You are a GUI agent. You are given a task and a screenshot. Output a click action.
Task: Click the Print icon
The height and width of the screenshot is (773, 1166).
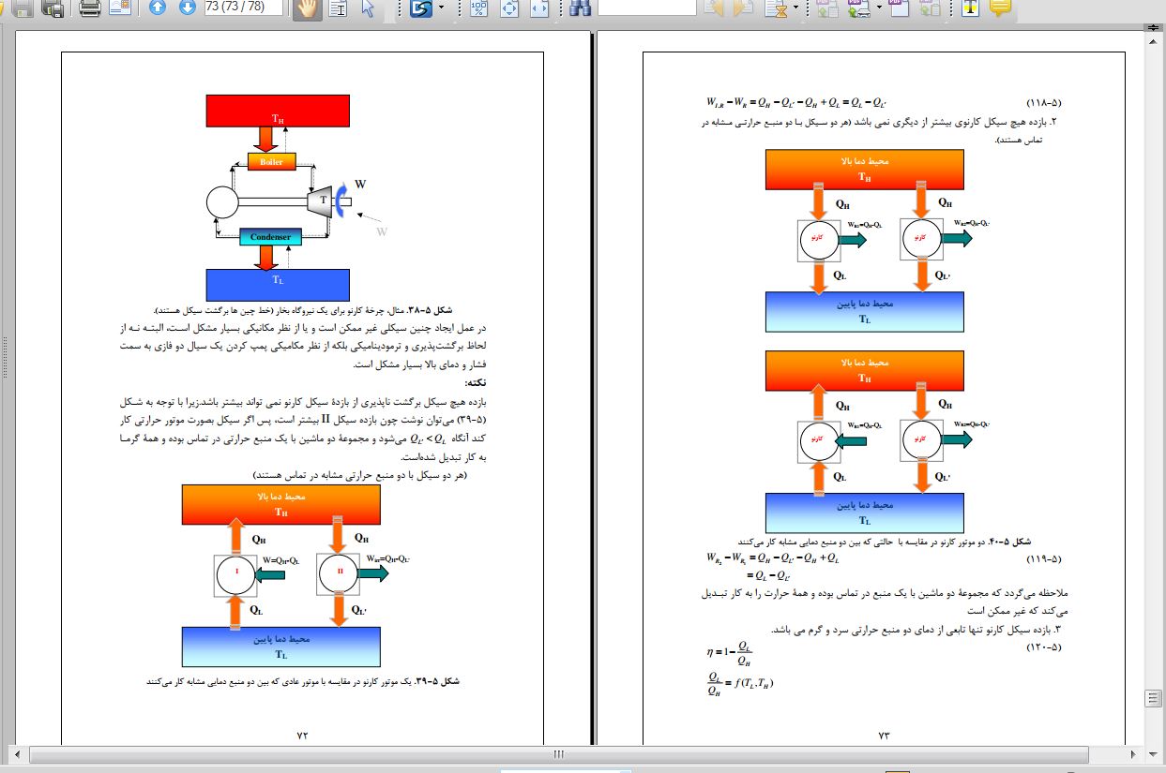point(90,9)
